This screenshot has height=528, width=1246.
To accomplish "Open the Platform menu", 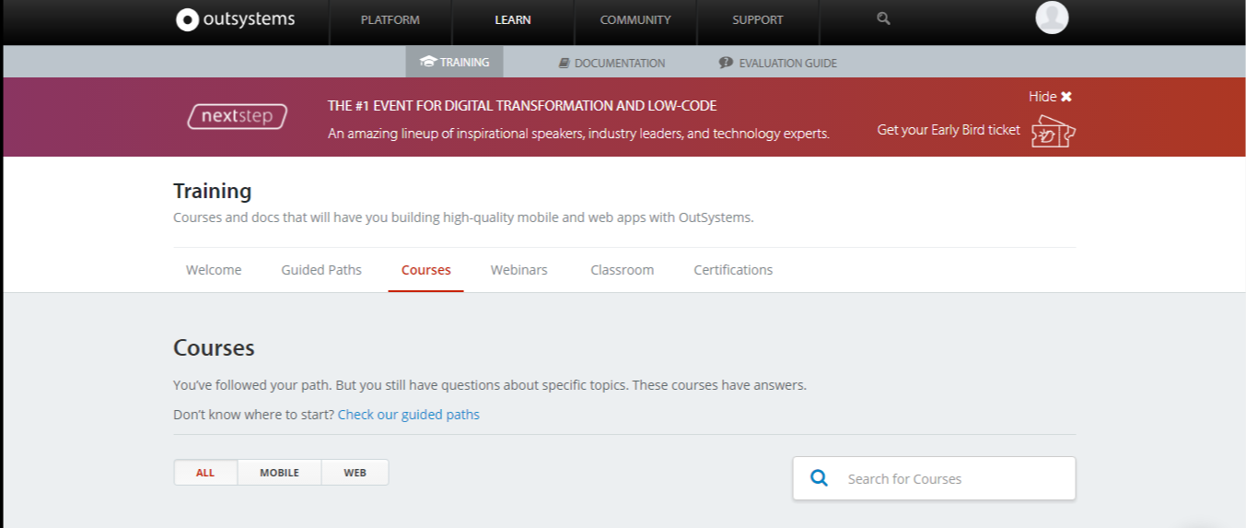I will pyautogui.click(x=390, y=19).
